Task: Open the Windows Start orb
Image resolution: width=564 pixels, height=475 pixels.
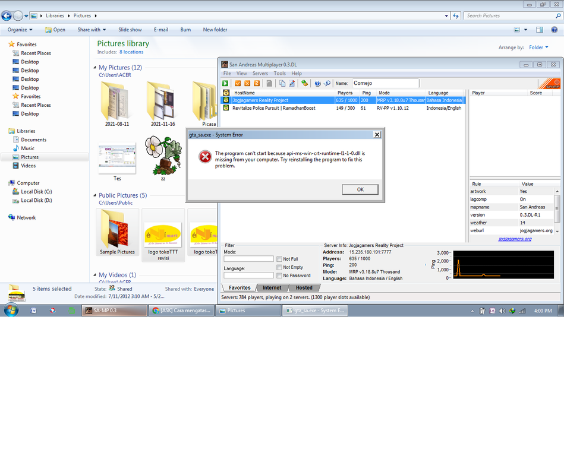Action: click(11, 310)
